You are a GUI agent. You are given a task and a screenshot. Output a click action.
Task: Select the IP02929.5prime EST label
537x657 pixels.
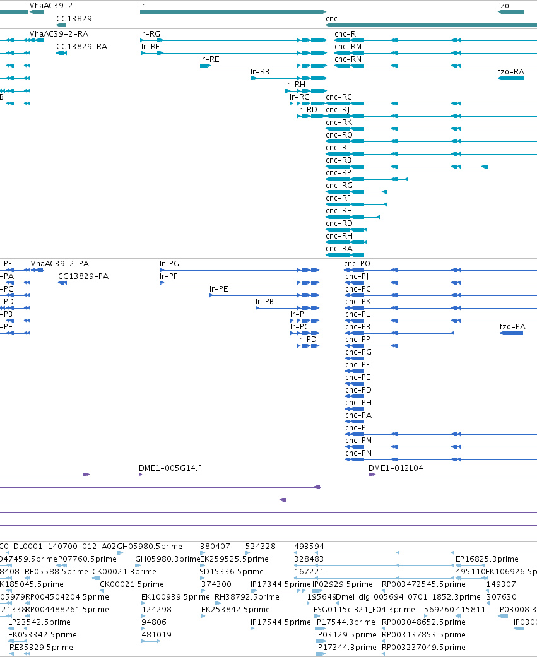[343, 584]
